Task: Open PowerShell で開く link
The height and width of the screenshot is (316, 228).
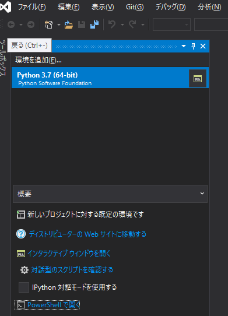Action: pos(54,305)
